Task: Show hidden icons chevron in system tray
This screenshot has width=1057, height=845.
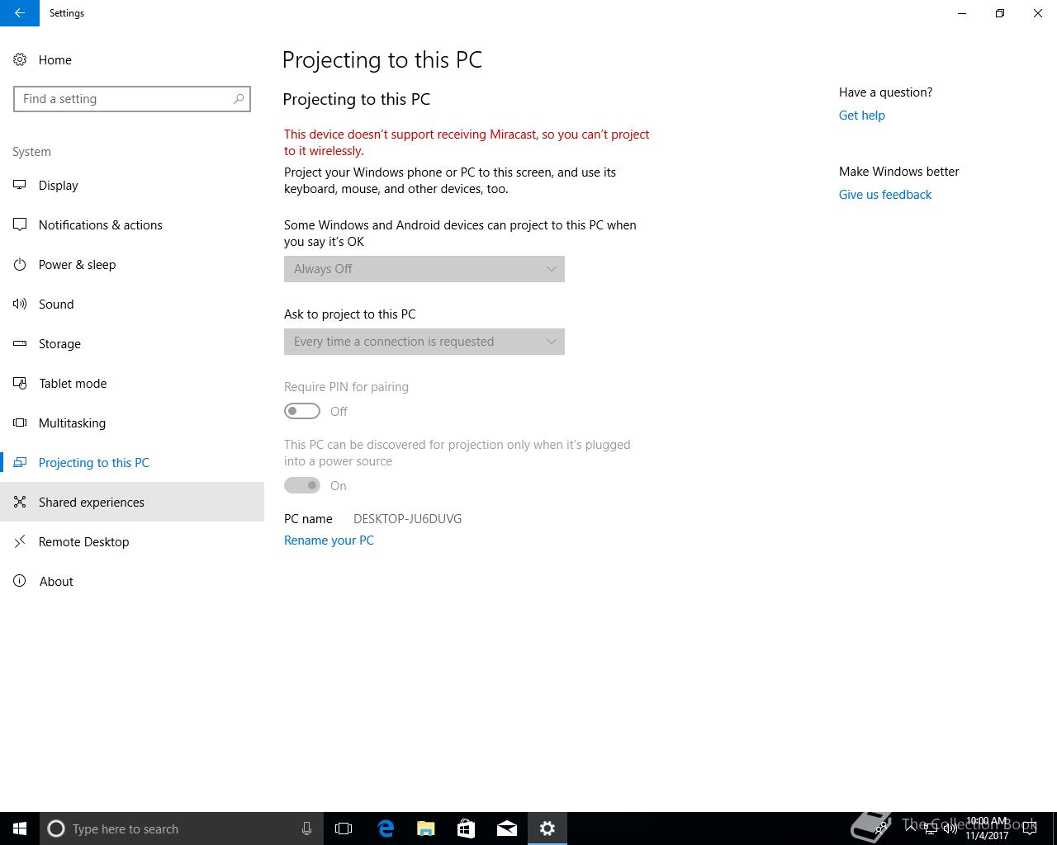Action: (x=910, y=828)
